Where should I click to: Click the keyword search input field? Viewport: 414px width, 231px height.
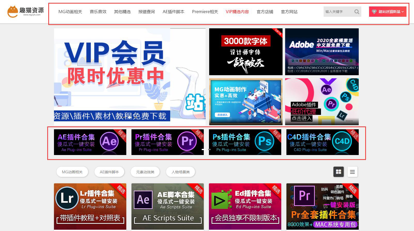pos(337,12)
